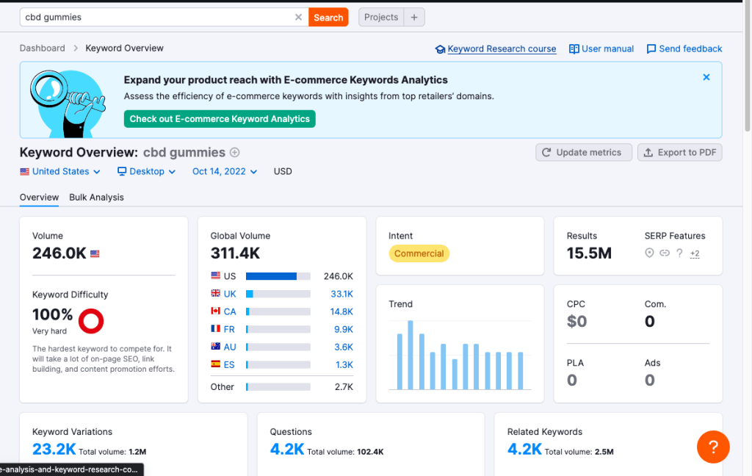The height and width of the screenshot is (476, 752).
Task: Click the plus icon next to Projects
Action: coord(413,17)
